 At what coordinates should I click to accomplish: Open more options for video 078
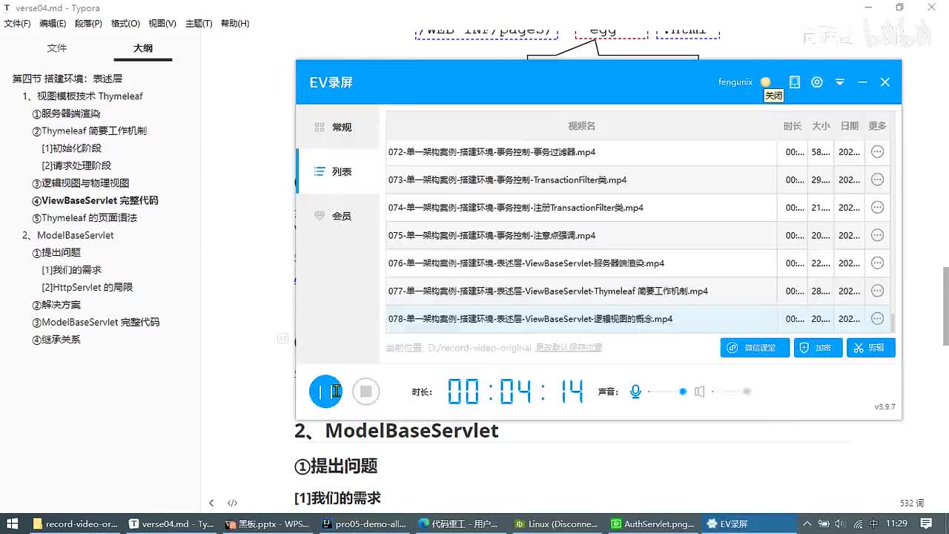(x=877, y=319)
